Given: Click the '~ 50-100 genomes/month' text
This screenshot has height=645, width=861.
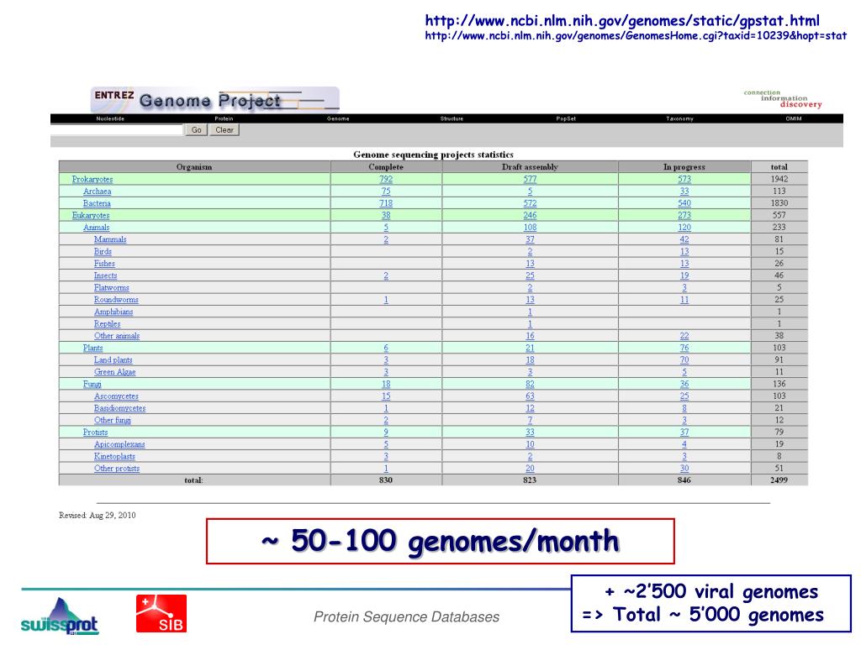Looking at the screenshot, I should coord(441,542).
